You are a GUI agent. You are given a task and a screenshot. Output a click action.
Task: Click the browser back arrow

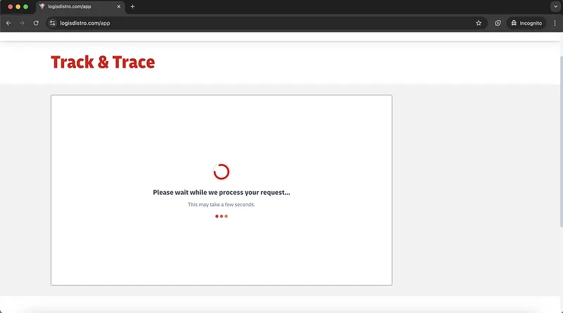8,23
